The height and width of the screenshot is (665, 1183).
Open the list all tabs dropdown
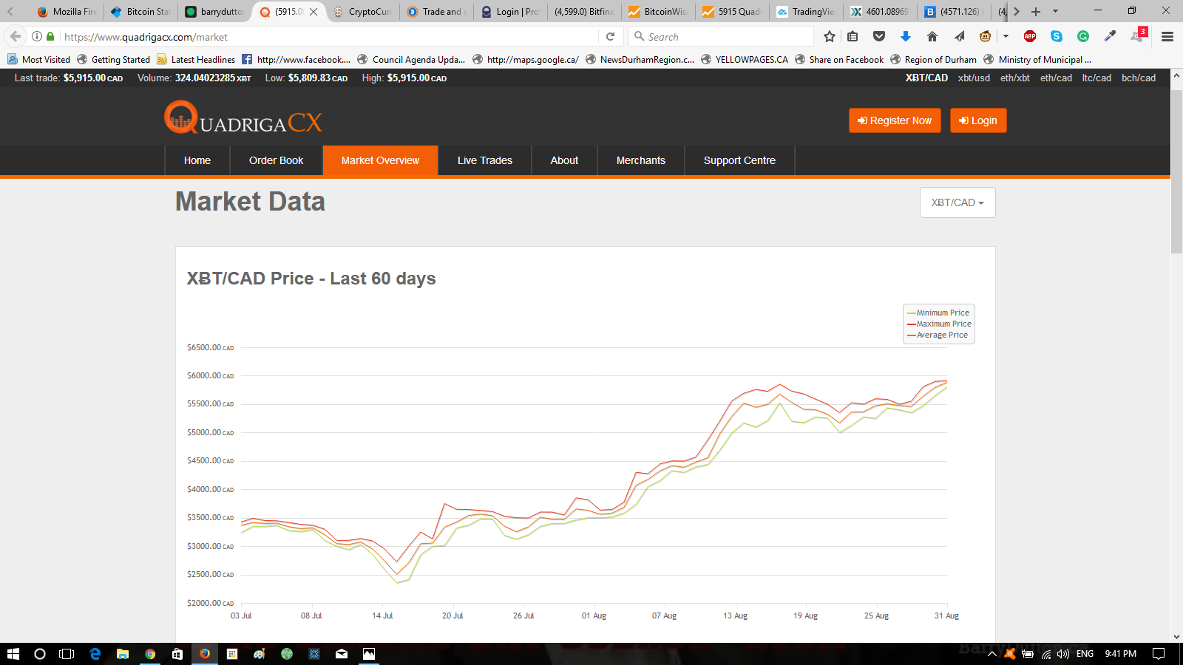1055,11
